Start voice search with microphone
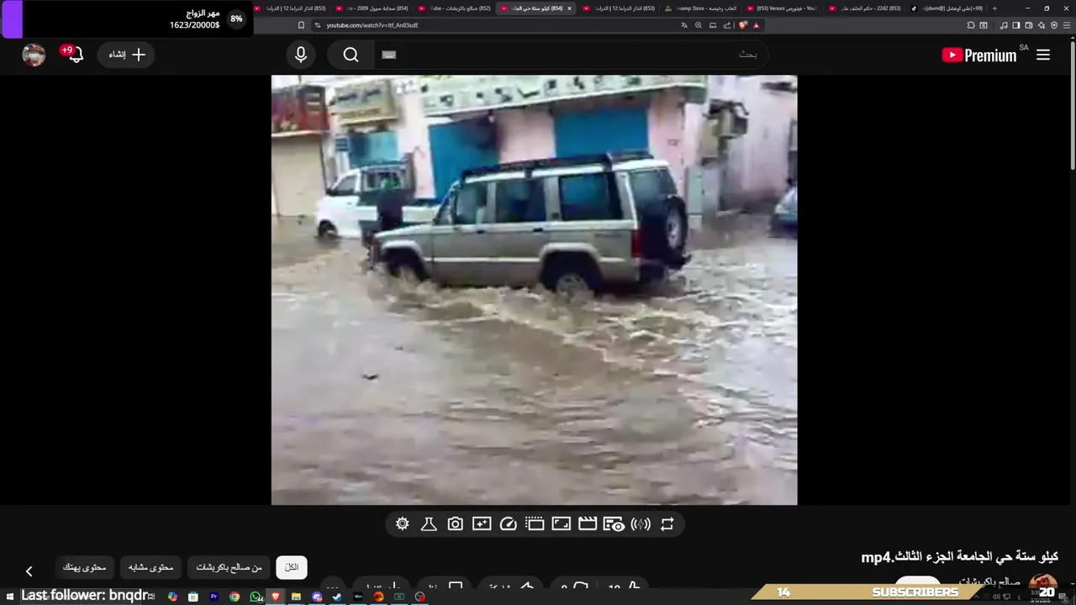This screenshot has height=605, width=1076. tap(301, 55)
